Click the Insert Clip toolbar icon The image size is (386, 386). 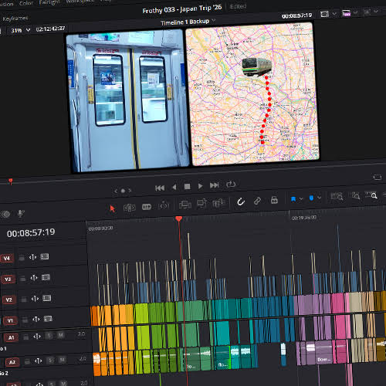pyautogui.click(x=185, y=205)
